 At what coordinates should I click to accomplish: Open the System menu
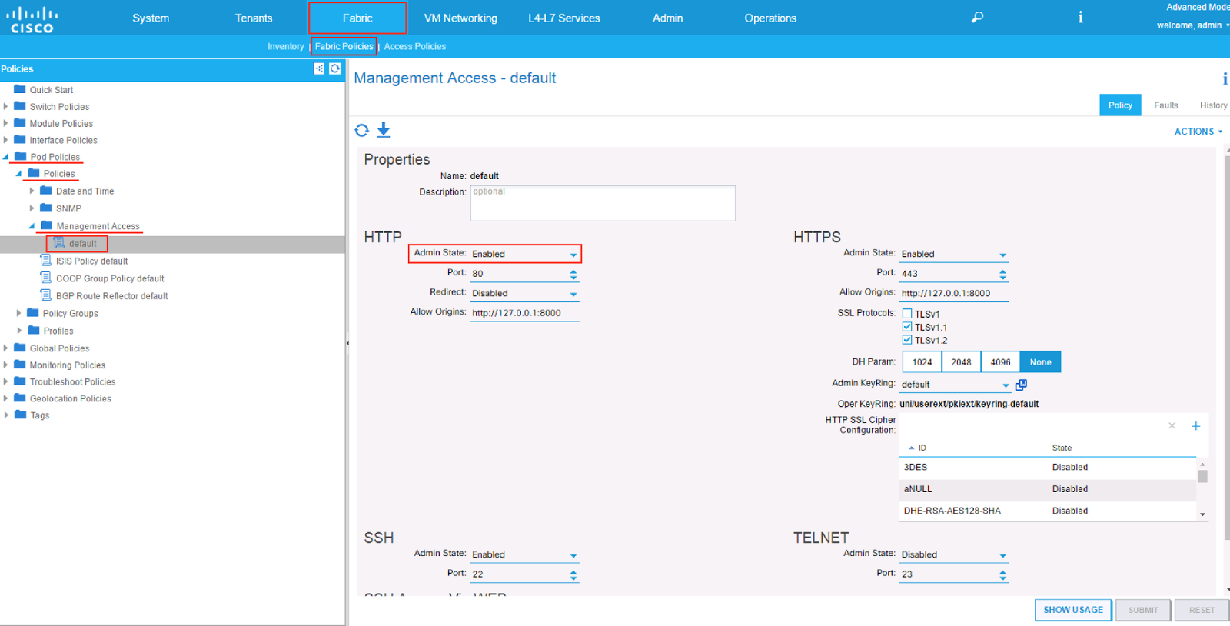[x=151, y=18]
